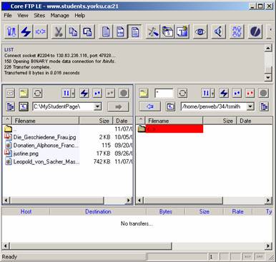This screenshot has width=276, height=262.
Task: Open the Sites menu
Action: click(x=39, y=16)
